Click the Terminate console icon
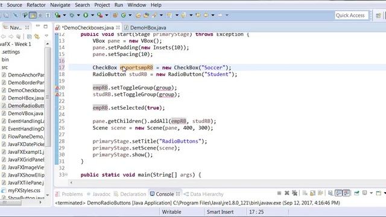The height and width of the screenshot is (217, 386). (279, 193)
